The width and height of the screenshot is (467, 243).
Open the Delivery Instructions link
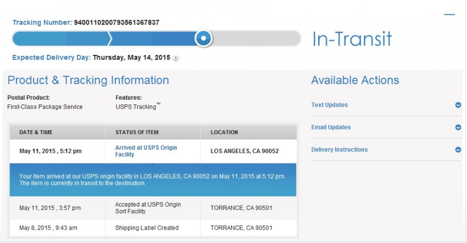tap(339, 150)
